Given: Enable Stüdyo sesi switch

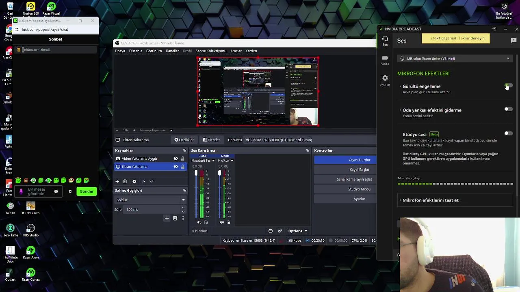Looking at the screenshot, I should pos(508,133).
